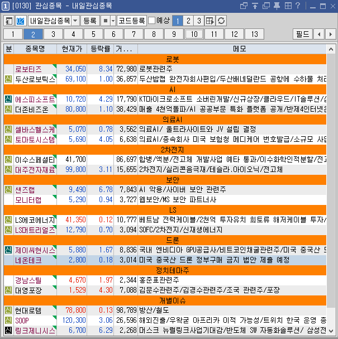The image size is (338, 339).
Task: Click the 신 badge on 더존비즈온 row
Action: tap(8, 109)
